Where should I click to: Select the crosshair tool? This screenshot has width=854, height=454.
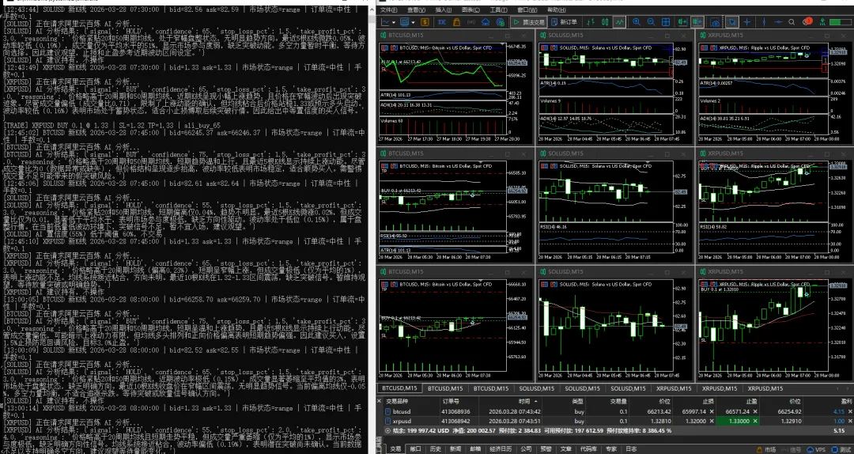pyautogui.click(x=746, y=22)
